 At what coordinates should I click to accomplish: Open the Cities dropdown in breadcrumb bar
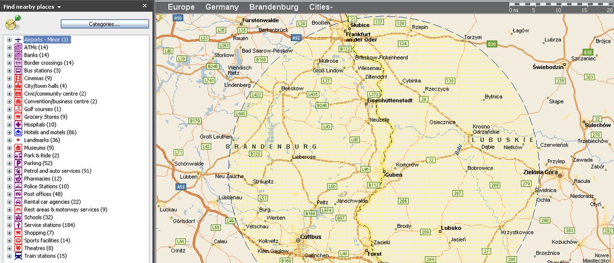point(321,7)
